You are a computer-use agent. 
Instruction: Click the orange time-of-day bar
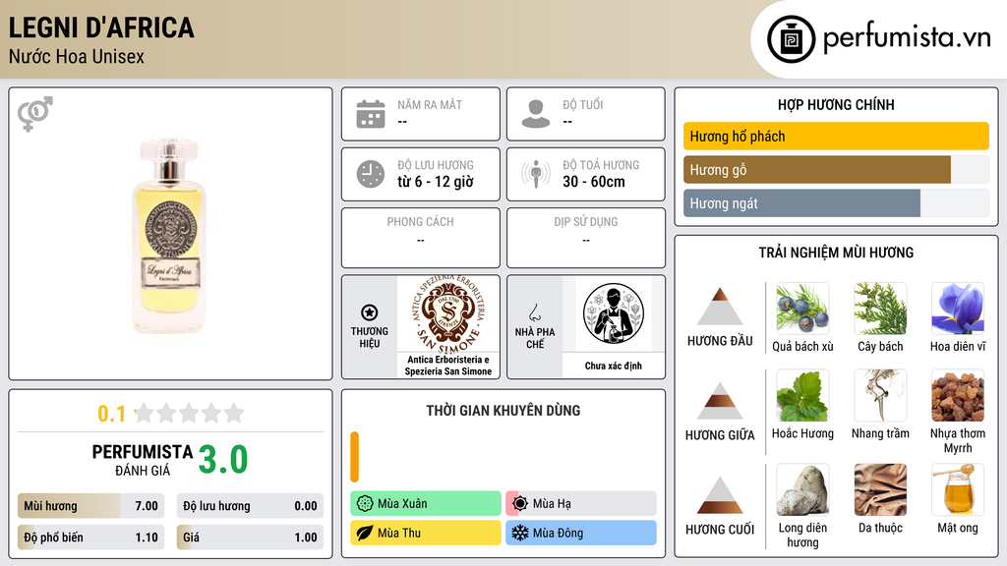354,457
